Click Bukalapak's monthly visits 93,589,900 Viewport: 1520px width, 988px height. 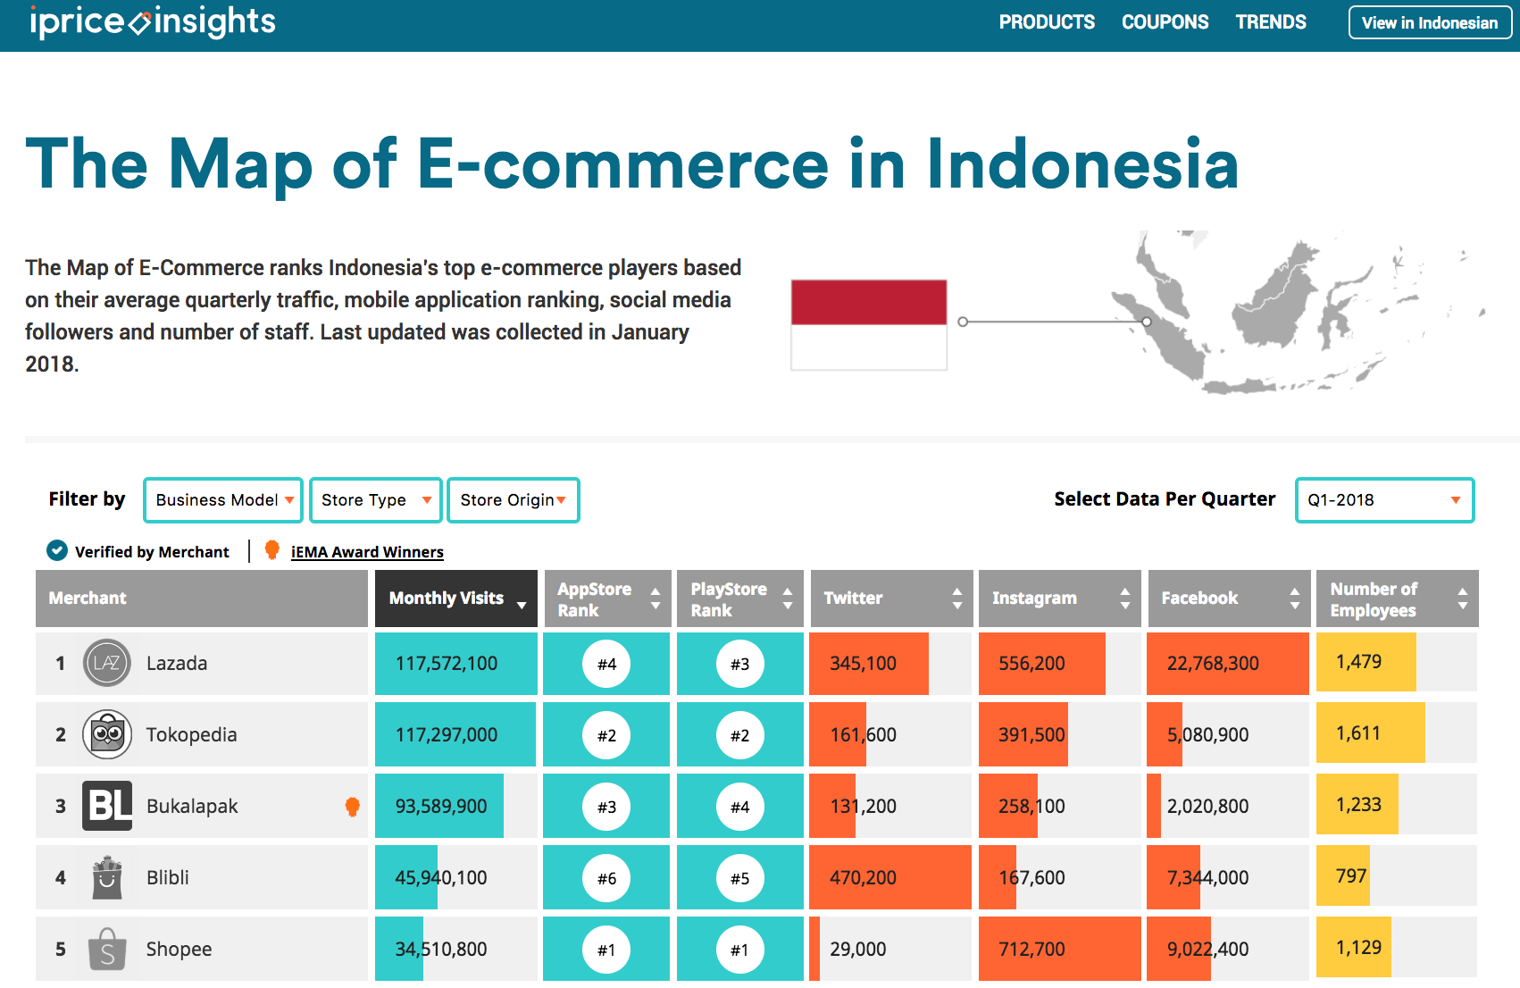(441, 807)
